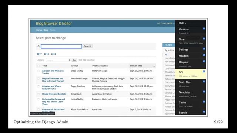237x133 pixels.
Task: Sort by the Publish Date column header
Action: pyautogui.click(x=136, y=66)
